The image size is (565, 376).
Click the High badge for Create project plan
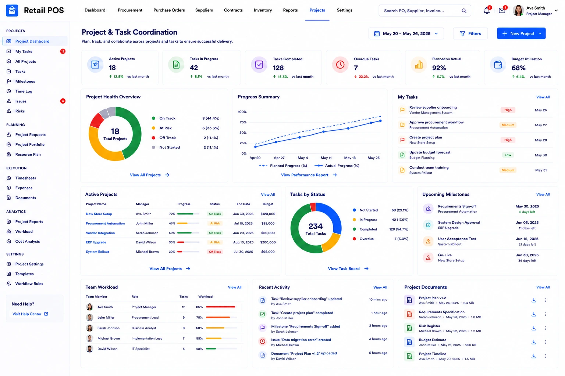coord(508,140)
